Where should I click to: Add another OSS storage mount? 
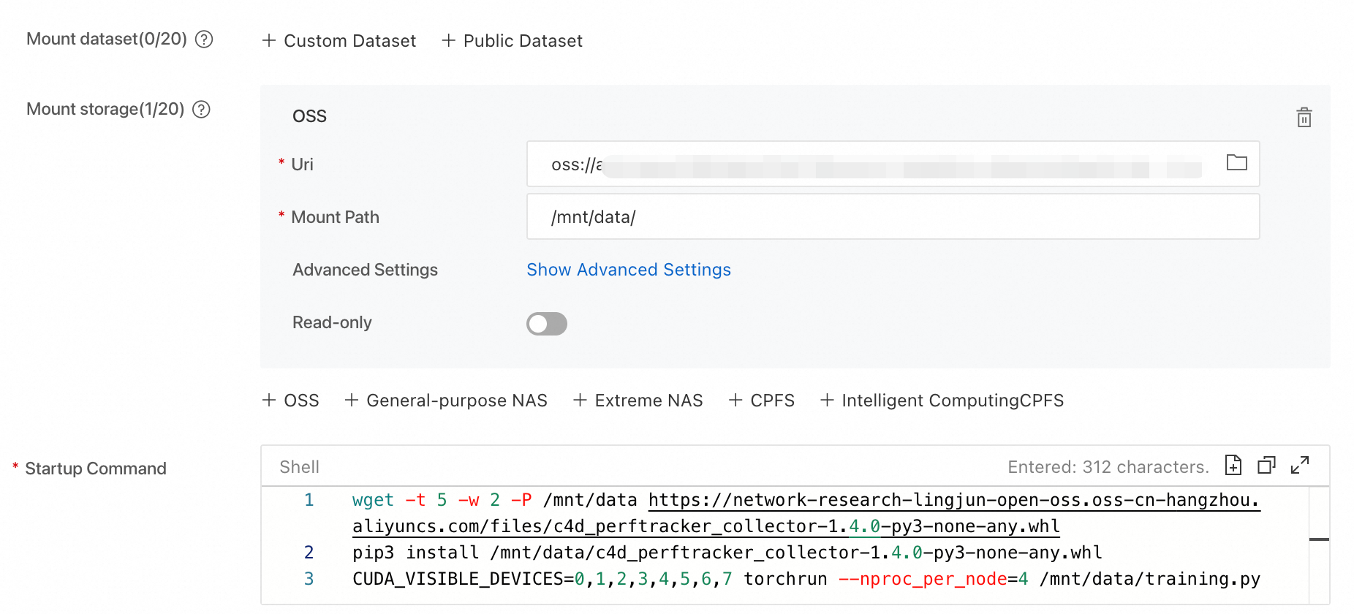[291, 401]
